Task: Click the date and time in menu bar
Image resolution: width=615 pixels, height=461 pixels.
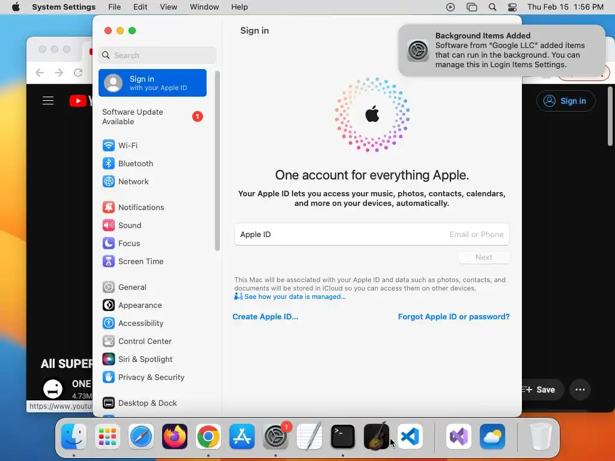Action: 565,7
